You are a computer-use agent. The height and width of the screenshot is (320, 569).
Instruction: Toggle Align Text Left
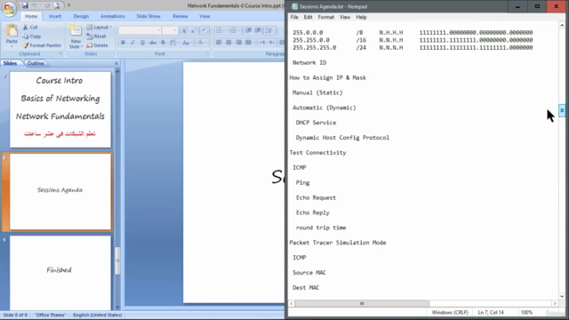(x=219, y=43)
